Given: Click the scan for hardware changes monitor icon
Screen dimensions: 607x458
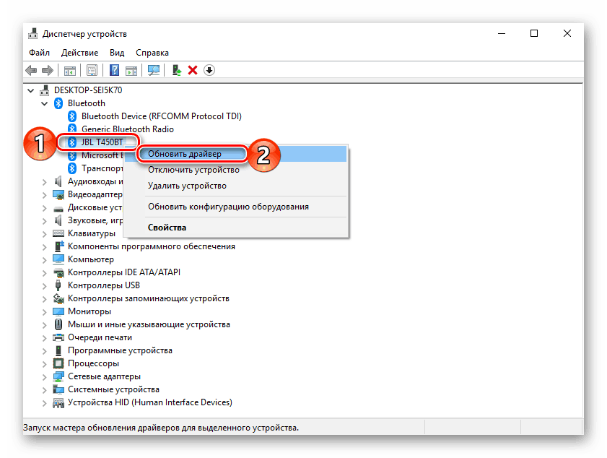Looking at the screenshot, I should coord(154,70).
